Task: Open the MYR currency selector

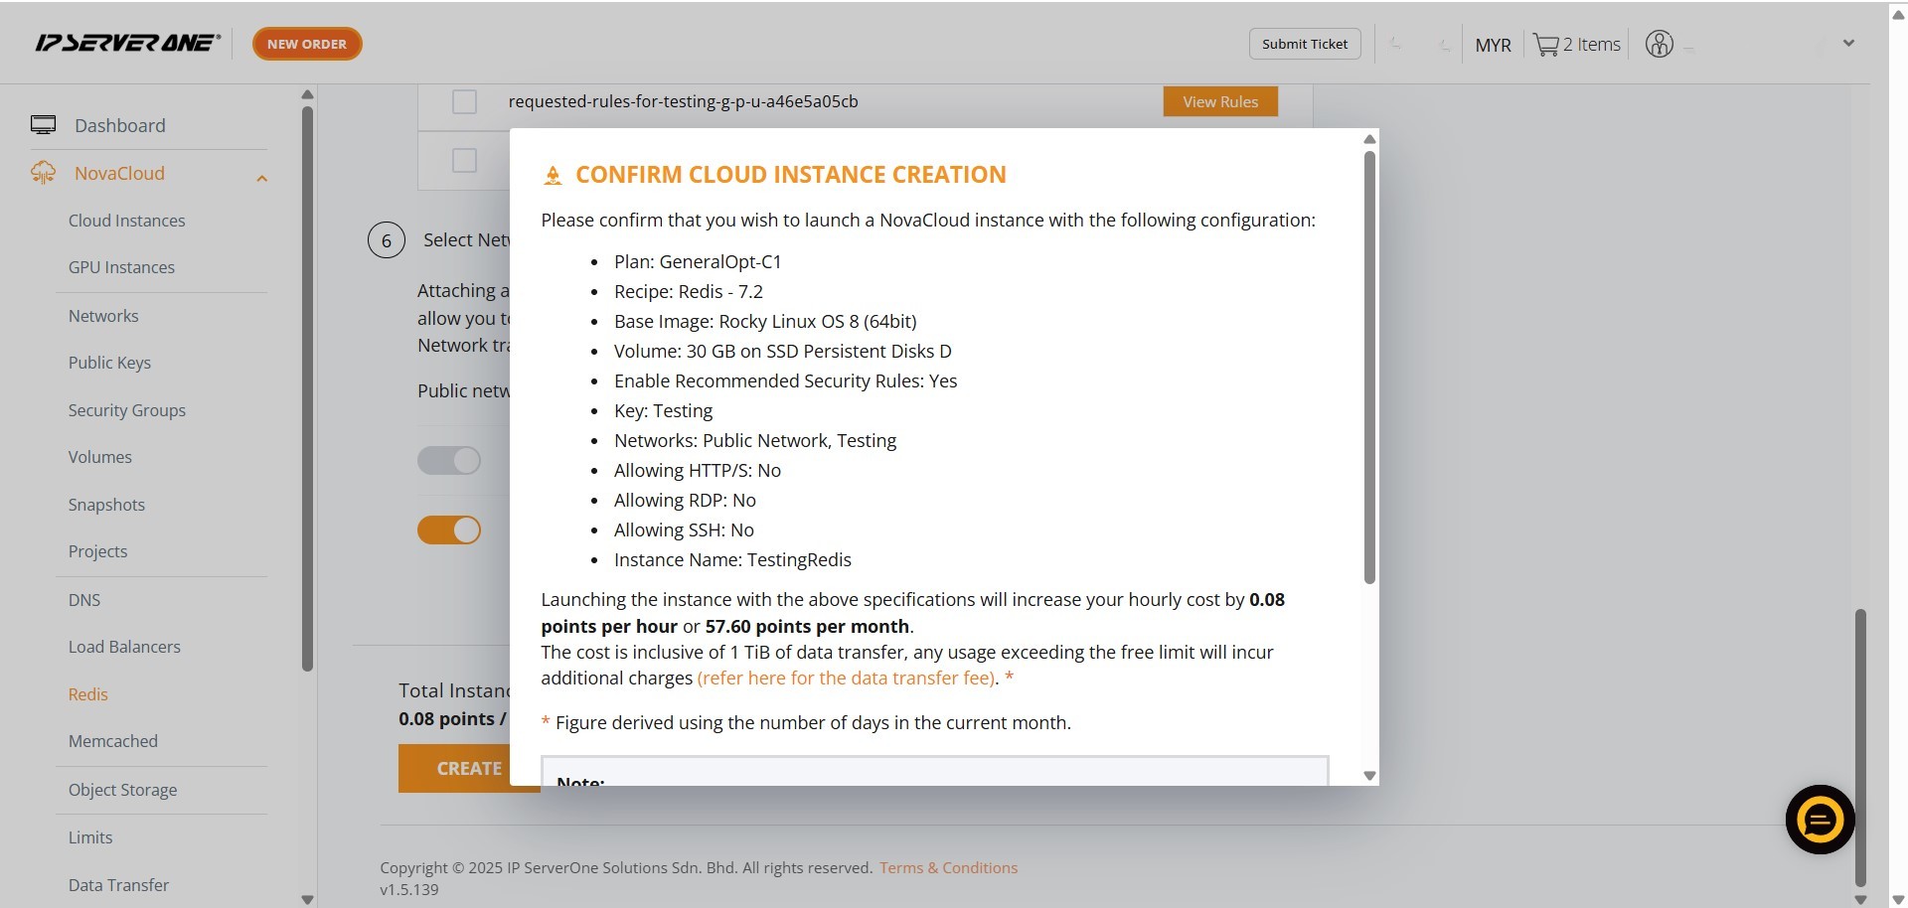Action: tap(1493, 45)
